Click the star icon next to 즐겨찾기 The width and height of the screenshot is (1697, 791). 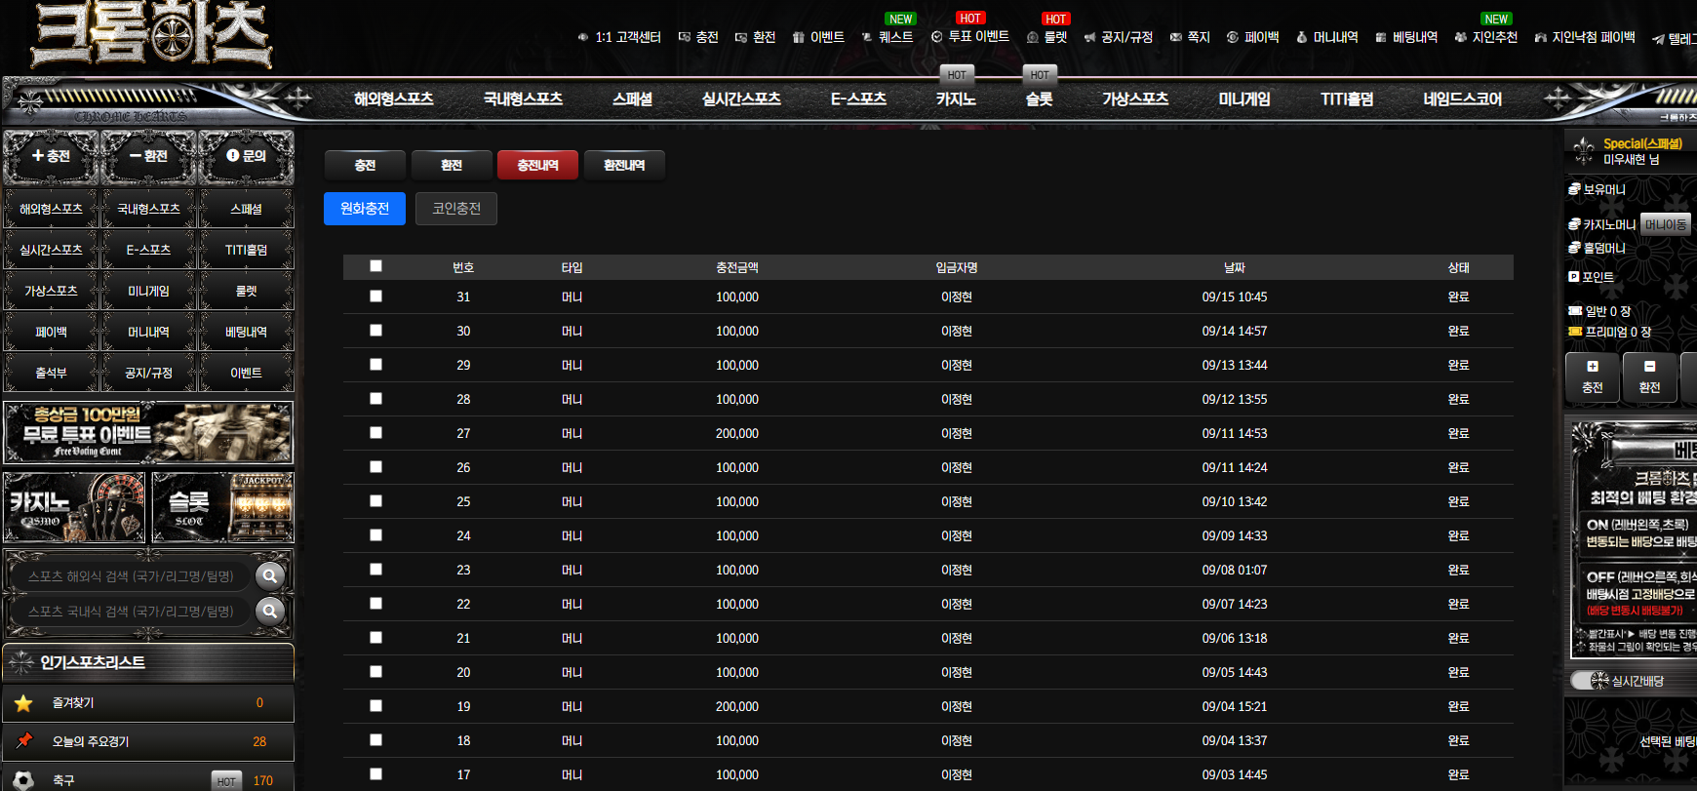tap(24, 703)
